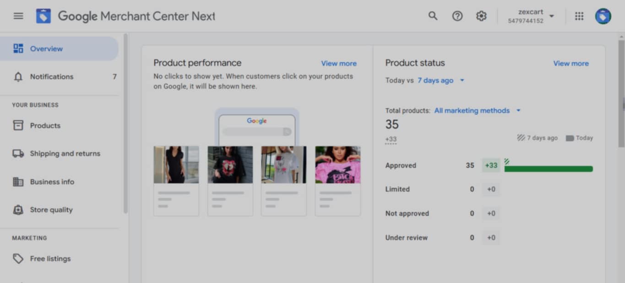Viewport: 625px width, 283px height.
Task: Click the sidebar vertical scrollbar
Action: 125,123
